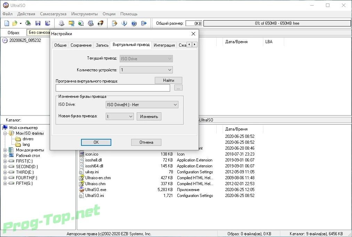The image size is (352, 237).
Task: Switch to the Общие settings tab
Action: point(61,45)
